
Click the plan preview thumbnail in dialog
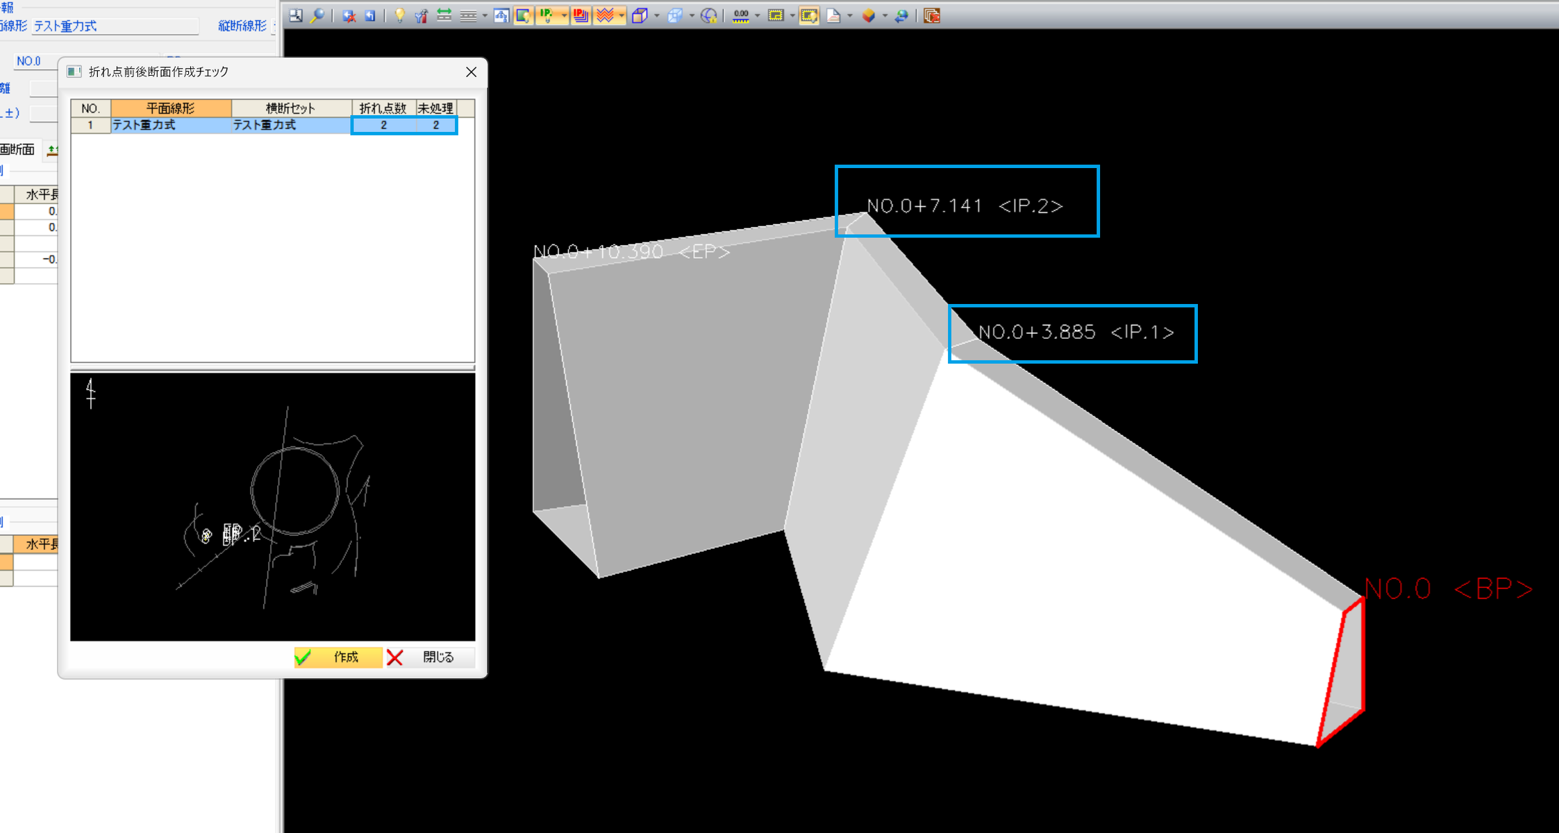pyautogui.click(x=273, y=507)
